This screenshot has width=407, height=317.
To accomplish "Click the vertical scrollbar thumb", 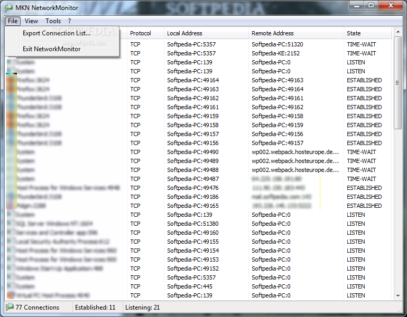I will coord(397,83).
